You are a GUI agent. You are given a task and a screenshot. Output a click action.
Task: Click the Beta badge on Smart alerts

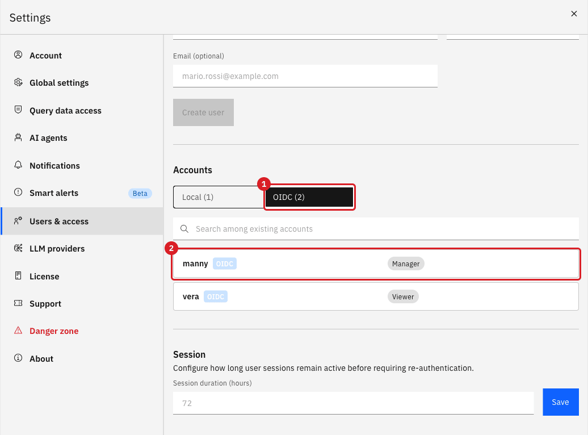click(140, 193)
